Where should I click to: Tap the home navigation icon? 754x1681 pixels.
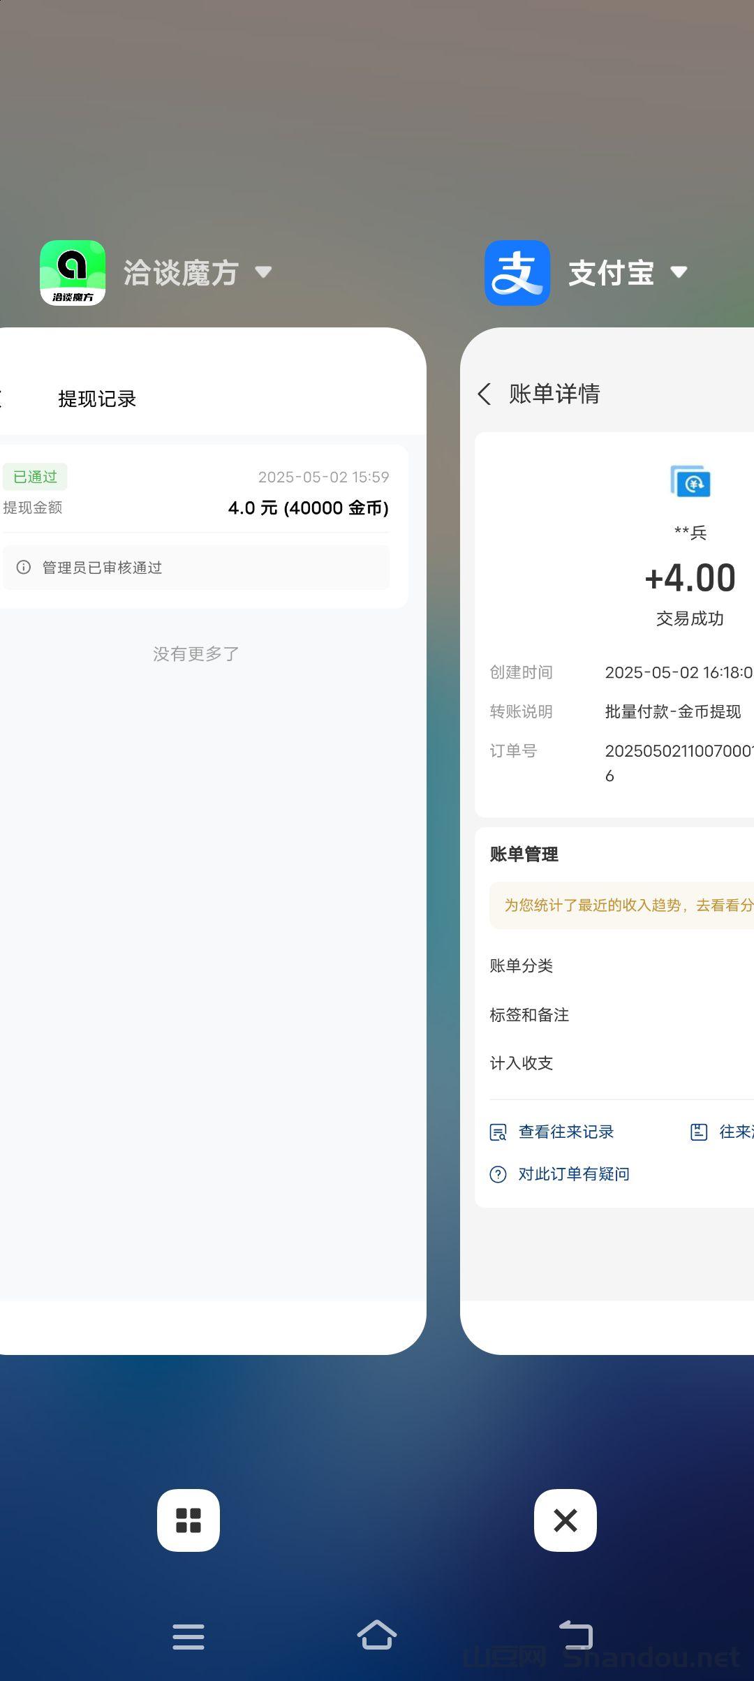click(x=377, y=1635)
